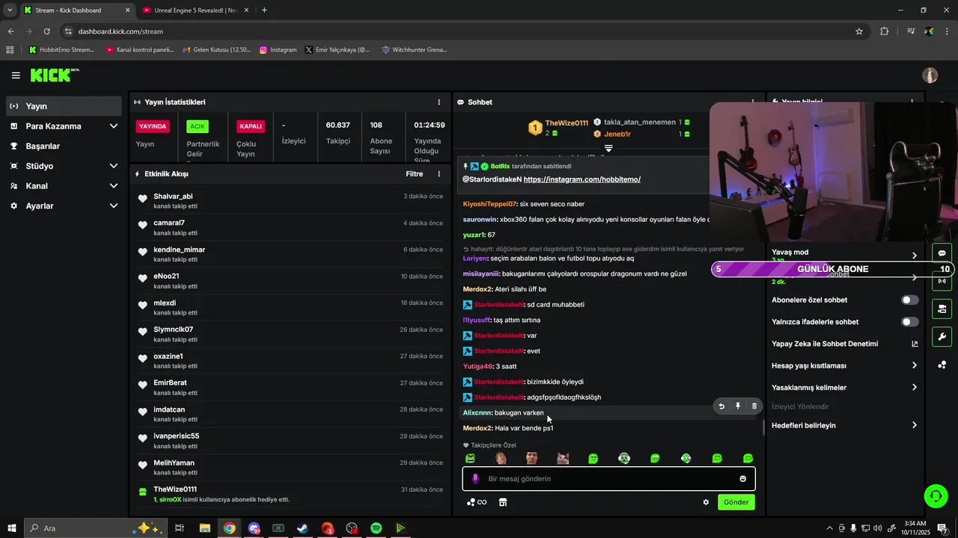Viewport: 958px width, 538px height.
Task: Select the cat emote in the emote row
Action: click(x=563, y=458)
